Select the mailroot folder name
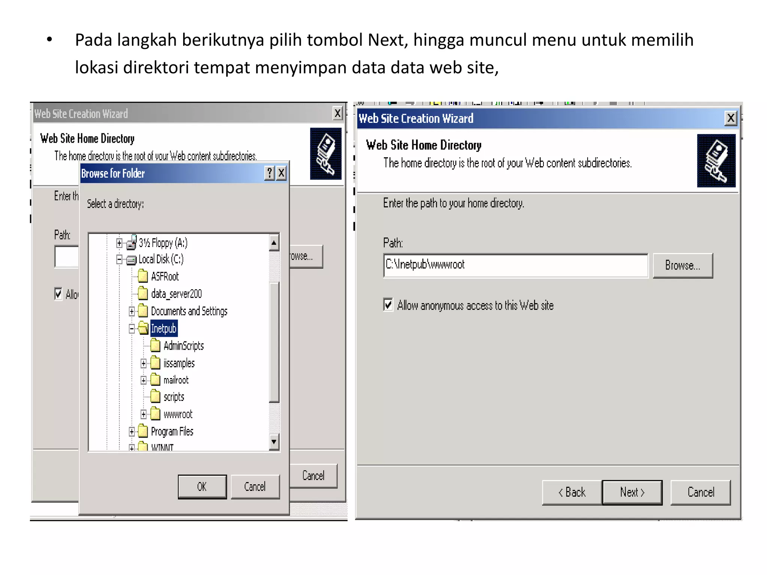 (x=176, y=380)
